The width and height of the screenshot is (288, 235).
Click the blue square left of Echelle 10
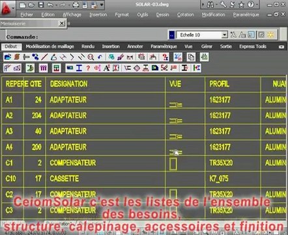[171, 35]
